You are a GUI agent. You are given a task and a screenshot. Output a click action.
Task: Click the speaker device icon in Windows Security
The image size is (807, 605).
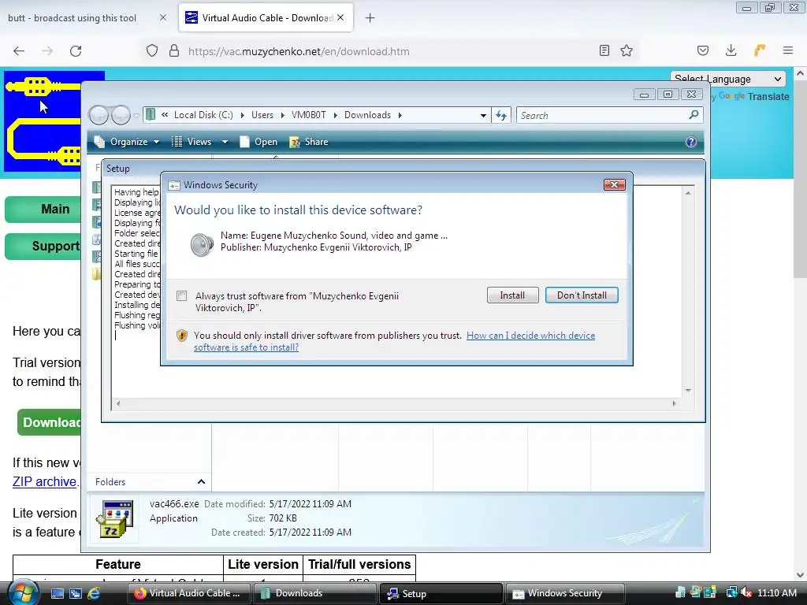point(201,244)
